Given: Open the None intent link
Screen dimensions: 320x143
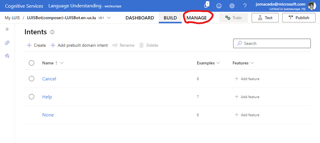Looking at the screenshot, I should pyautogui.click(x=48, y=115).
